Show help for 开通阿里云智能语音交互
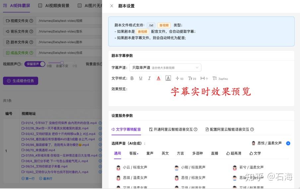This screenshot has width=300, height=189. [195, 129]
